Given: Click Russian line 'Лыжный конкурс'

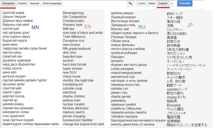Looking at the screenshot, I should coord(124,17).
